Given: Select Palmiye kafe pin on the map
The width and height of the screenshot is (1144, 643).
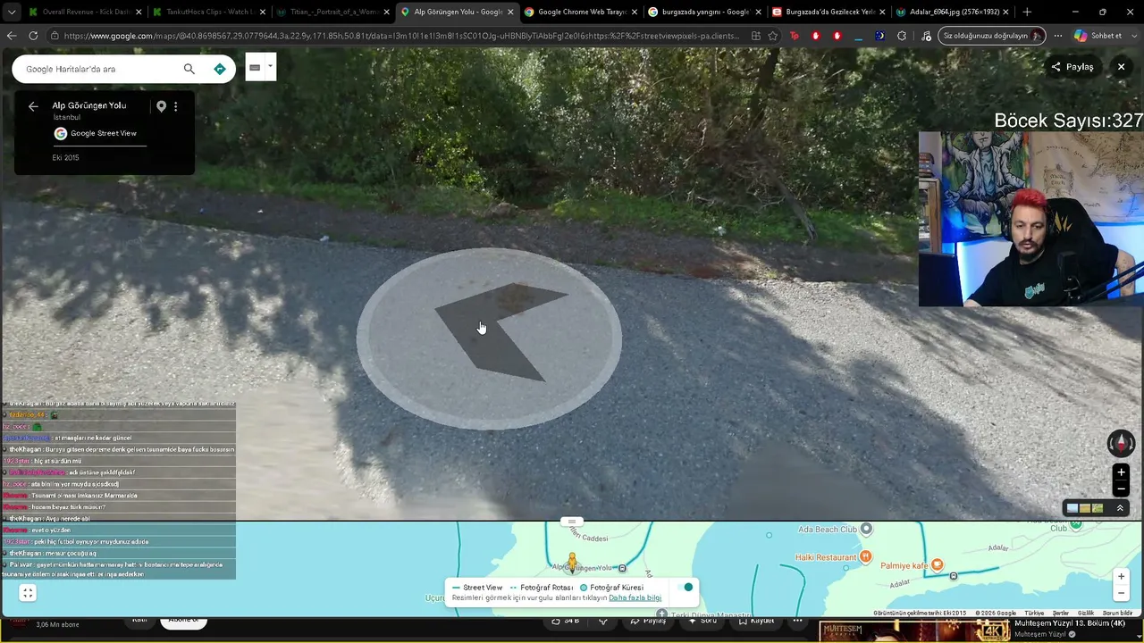Looking at the screenshot, I should [x=937, y=564].
